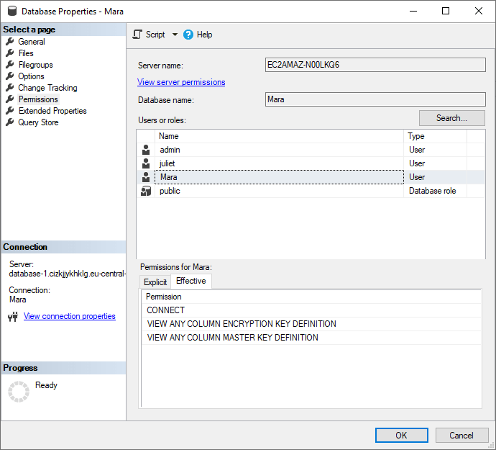This screenshot has height=450, width=496.
Task: Select the Filegroups page
Action: 35,65
